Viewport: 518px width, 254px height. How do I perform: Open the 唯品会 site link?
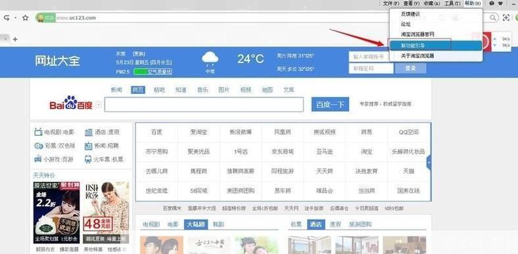(325, 191)
